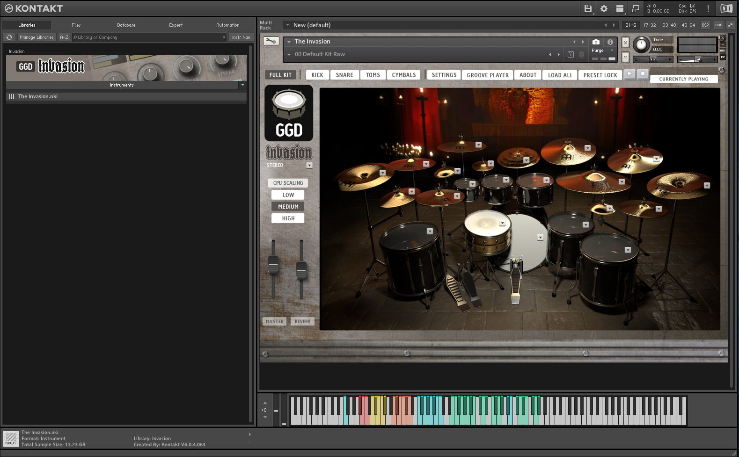Expand info pane arrow at bottom
Image resolution: width=739 pixels, height=457 pixels.
point(249,434)
